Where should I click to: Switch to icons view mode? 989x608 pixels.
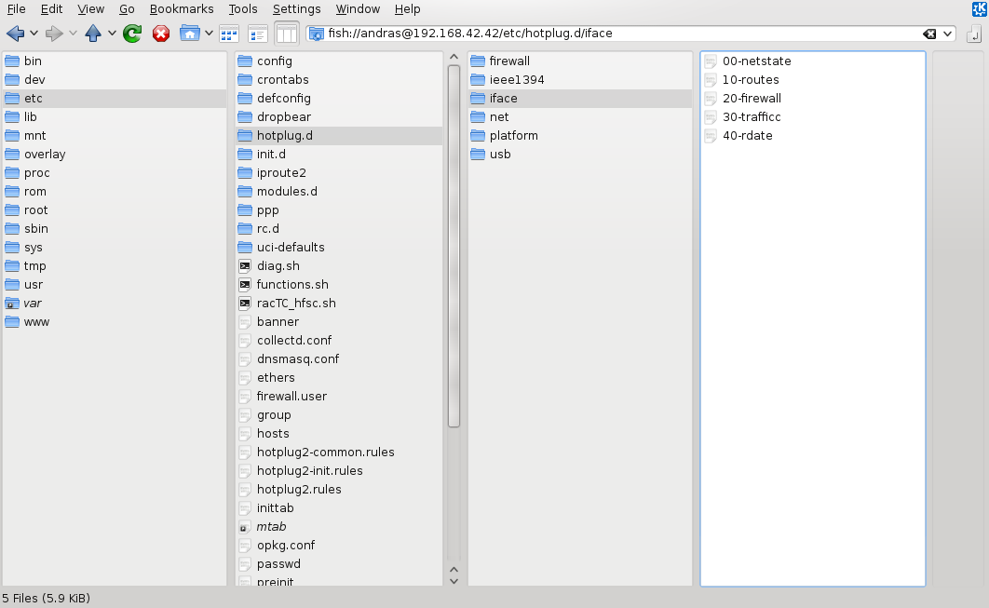[229, 34]
